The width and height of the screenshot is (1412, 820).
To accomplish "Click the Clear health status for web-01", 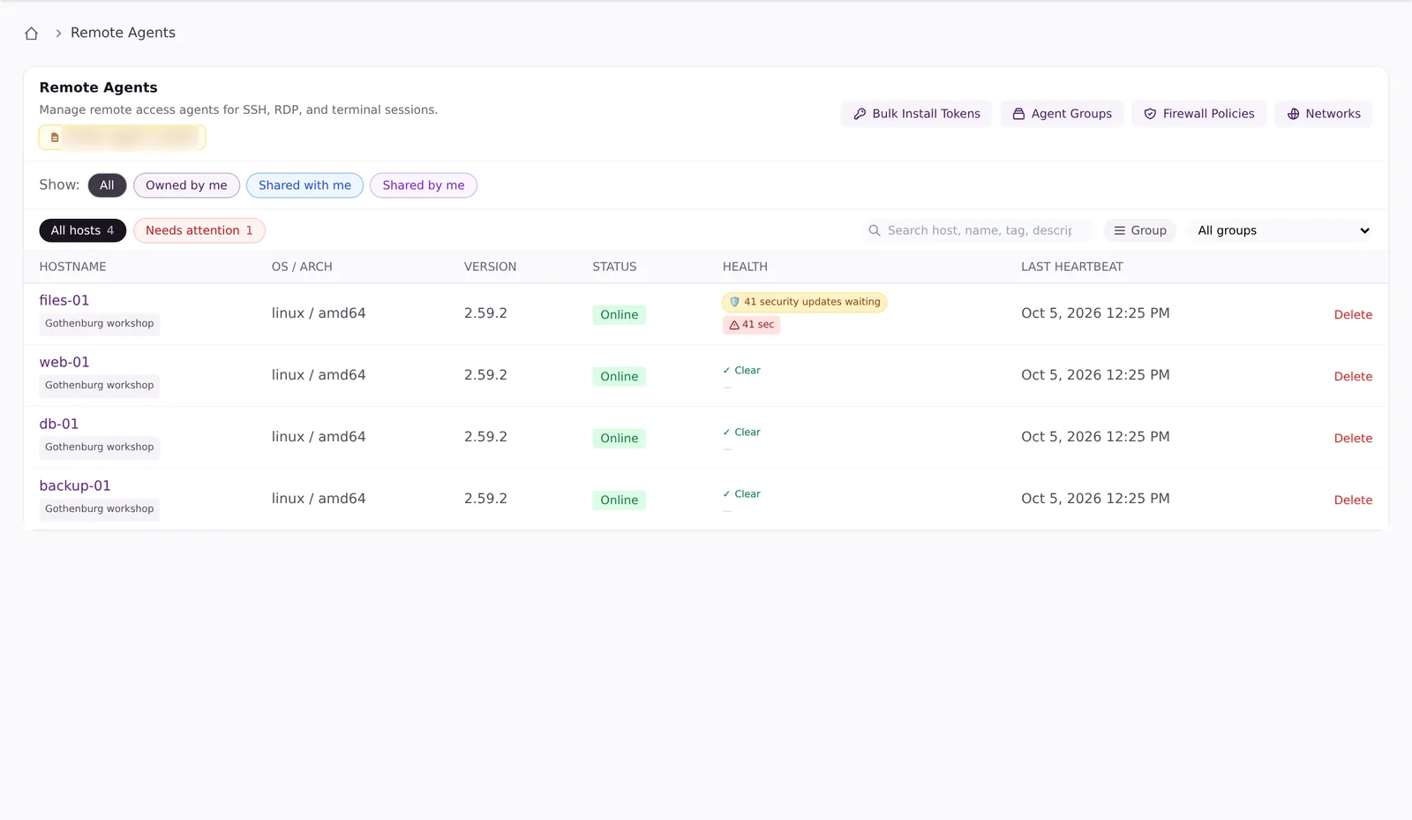I will click(x=741, y=371).
